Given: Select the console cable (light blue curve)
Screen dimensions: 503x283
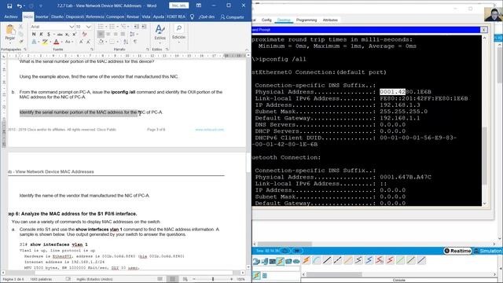Looking at the screenshot, I should (317, 260).
